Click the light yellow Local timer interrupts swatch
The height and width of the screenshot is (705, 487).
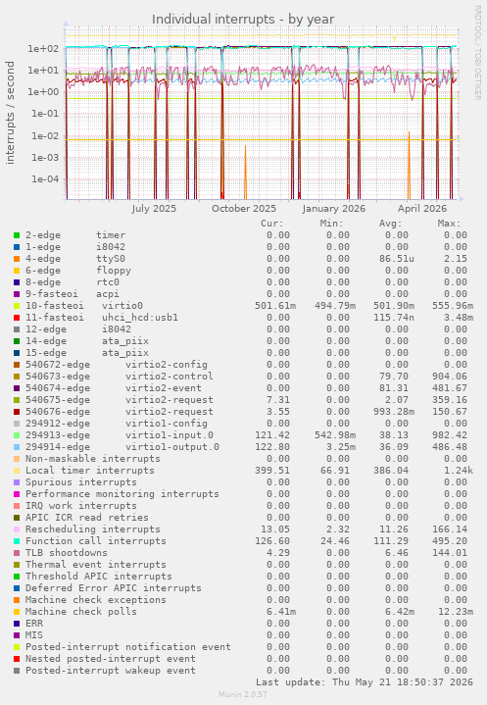[x=17, y=471]
